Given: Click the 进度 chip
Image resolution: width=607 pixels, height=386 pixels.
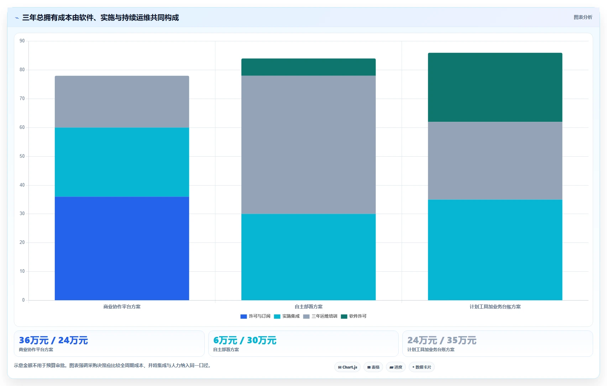Looking at the screenshot, I should (x=396, y=367).
